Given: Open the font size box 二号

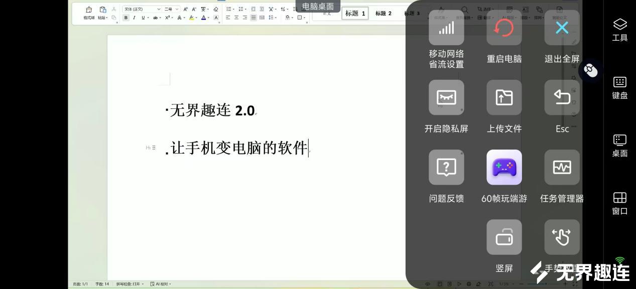Looking at the screenshot, I should tap(171, 9).
